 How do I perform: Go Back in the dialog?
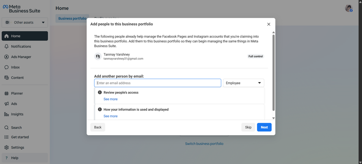98,127
